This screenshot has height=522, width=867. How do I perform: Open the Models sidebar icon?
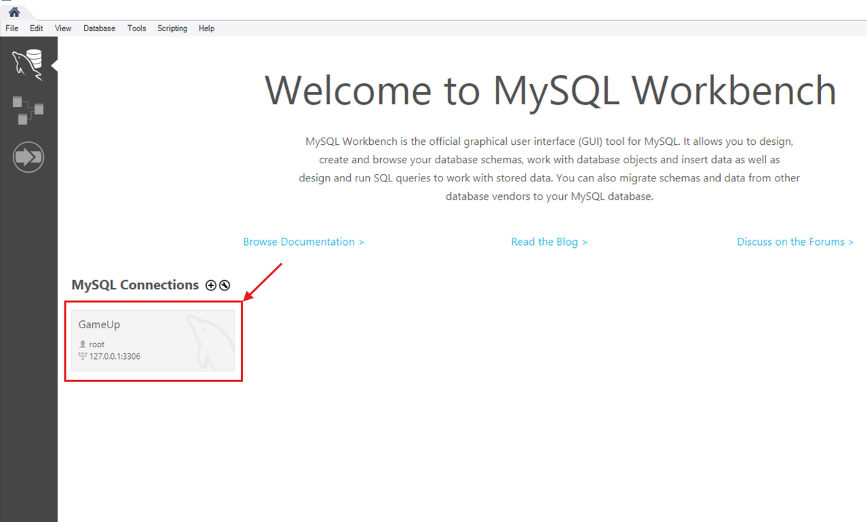(x=28, y=110)
